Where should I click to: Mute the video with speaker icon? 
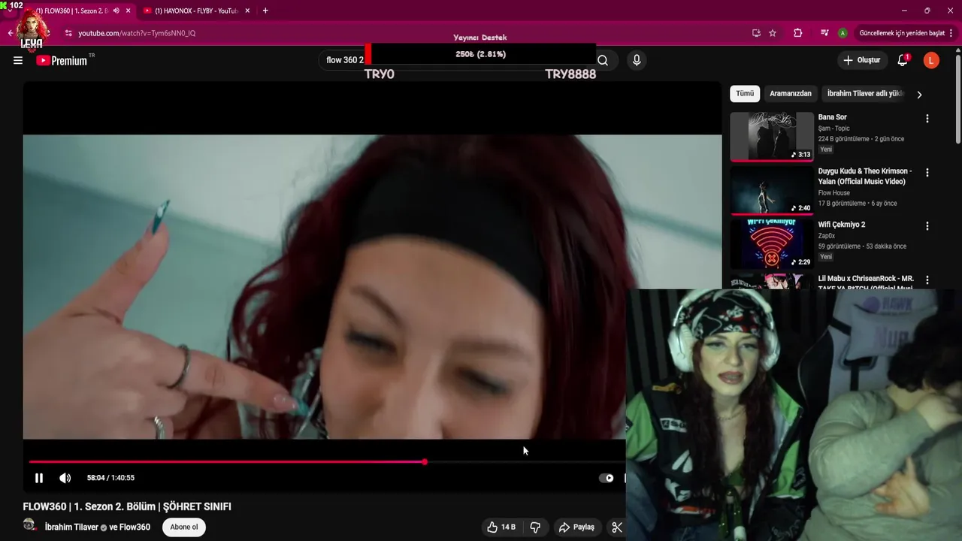[65, 478]
